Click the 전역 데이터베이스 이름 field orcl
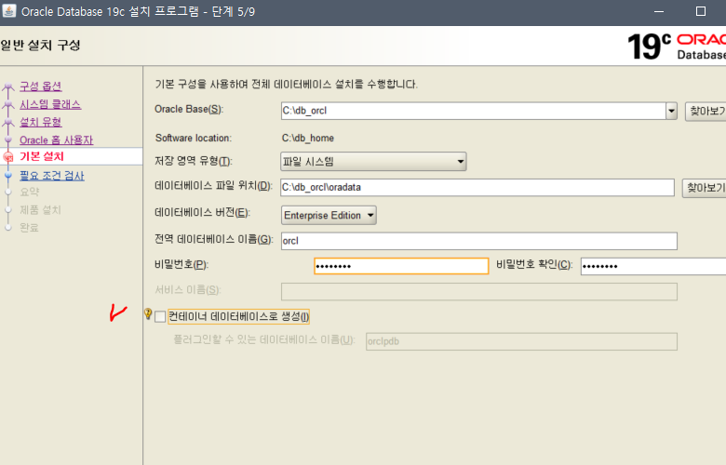Screen dimensions: 726x465 (x=479, y=241)
